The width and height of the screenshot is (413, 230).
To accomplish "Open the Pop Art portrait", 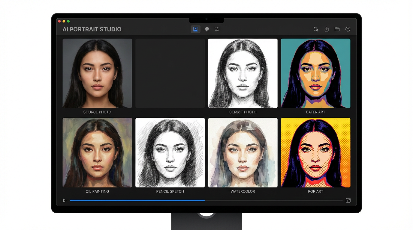I will [315, 152].
